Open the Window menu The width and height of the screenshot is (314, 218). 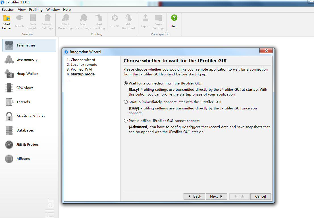click(x=53, y=10)
